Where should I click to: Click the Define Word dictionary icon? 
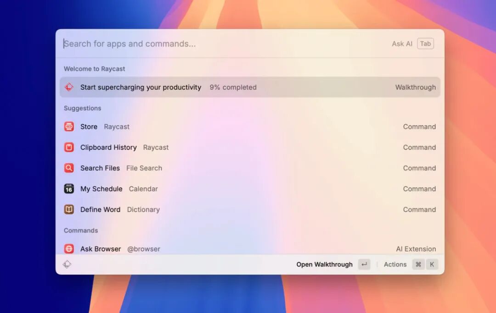pyautogui.click(x=69, y=209)
